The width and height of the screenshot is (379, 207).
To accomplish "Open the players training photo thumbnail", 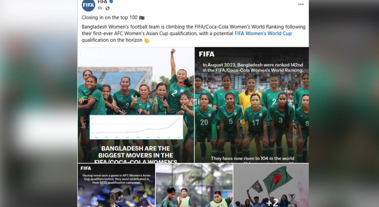I will tap(194, 185).
